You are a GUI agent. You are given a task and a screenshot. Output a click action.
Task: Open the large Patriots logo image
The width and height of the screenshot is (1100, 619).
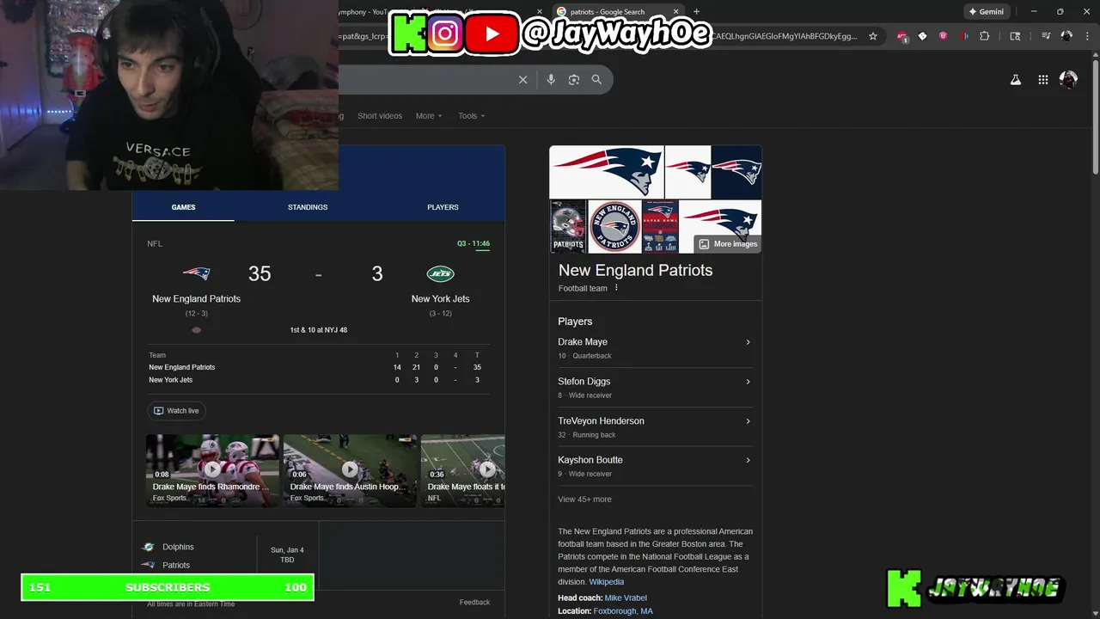pyautogui.click(x=607, y=172)
